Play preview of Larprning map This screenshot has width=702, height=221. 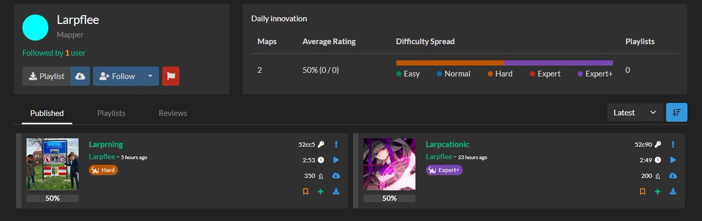tap(336, 160)
